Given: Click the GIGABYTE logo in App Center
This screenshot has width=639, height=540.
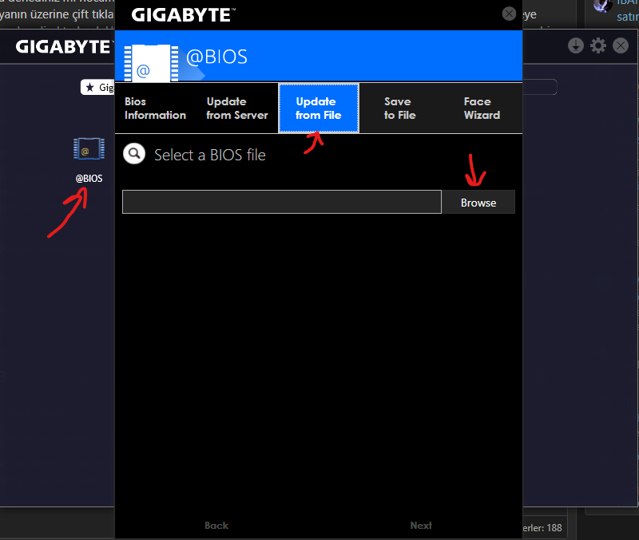Looking at the screenshot, I should 63,47.
